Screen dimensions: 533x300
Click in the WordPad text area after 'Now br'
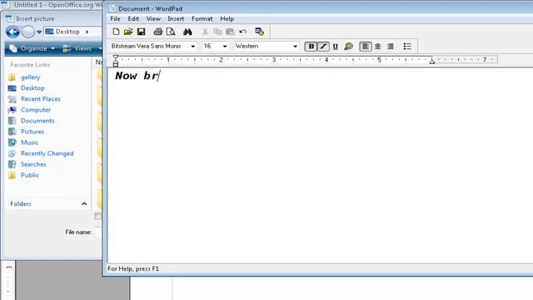coord(161,76)
